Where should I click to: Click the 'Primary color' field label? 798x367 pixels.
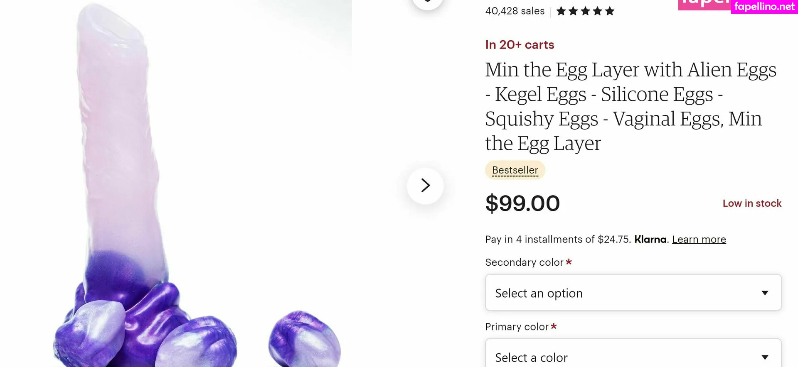pyautogui.click(x=517, y=327)
